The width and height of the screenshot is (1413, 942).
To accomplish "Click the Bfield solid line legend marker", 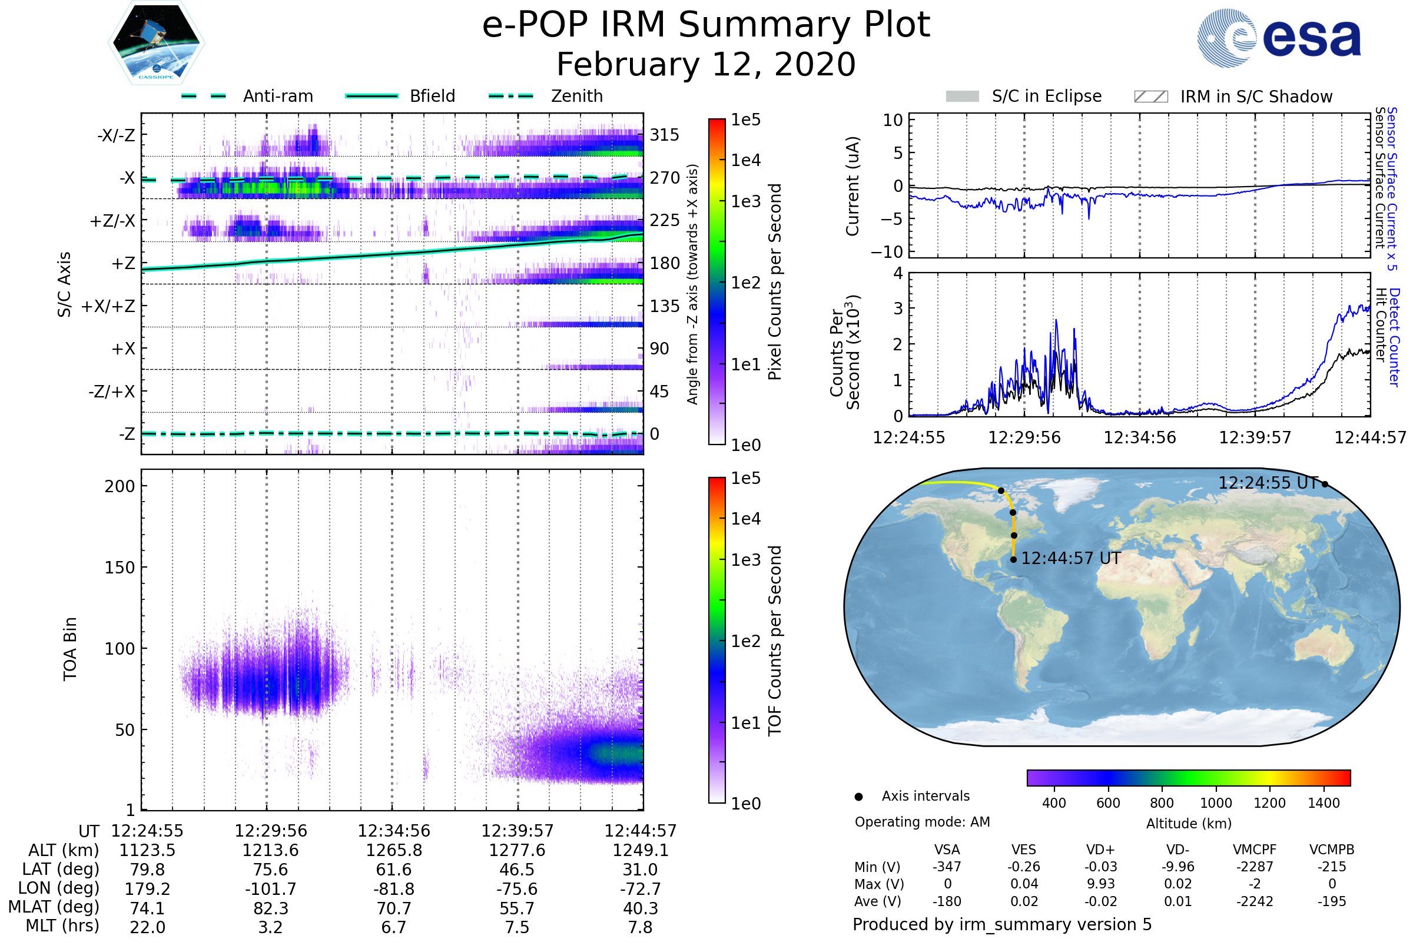I will tap(372, 96).
